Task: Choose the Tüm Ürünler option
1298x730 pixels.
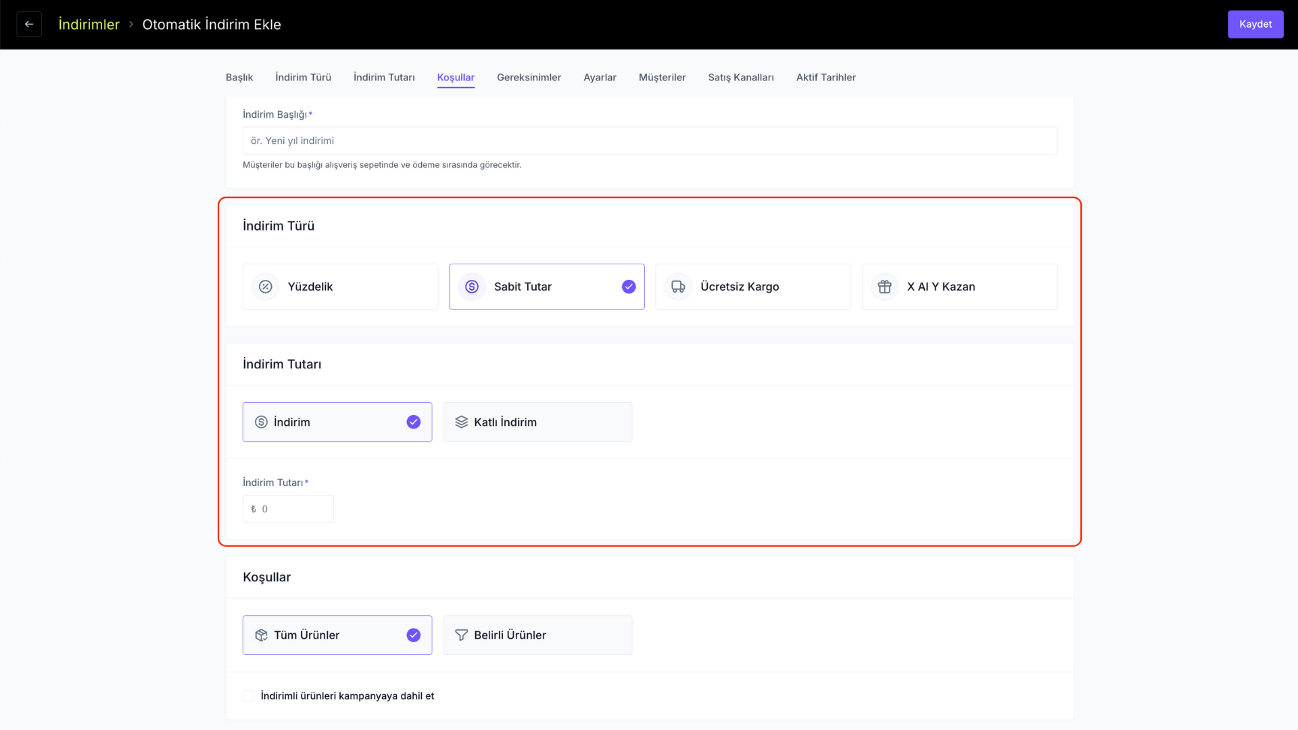Action: (x=337, y=635)
